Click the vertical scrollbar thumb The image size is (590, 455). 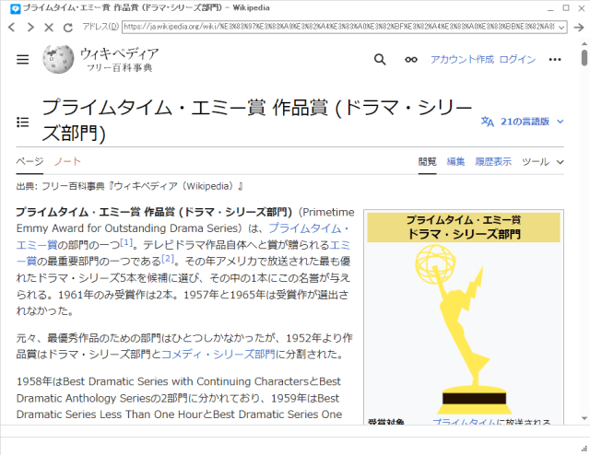point(584,58)
